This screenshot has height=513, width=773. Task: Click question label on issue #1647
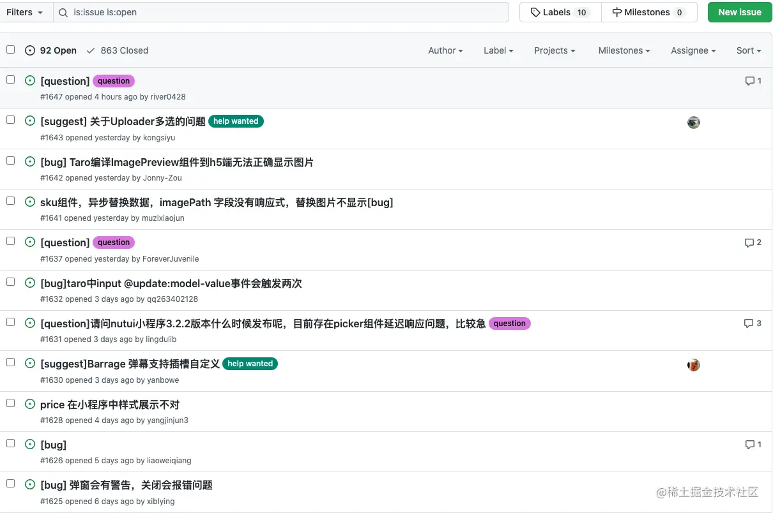114,81
